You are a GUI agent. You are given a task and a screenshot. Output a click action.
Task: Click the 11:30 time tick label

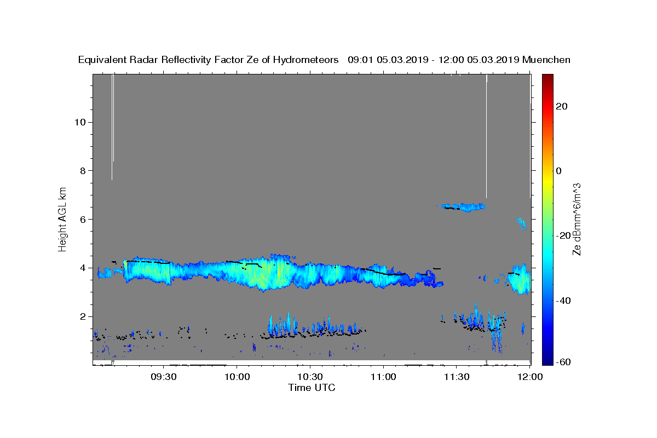(x=456, y=377)
